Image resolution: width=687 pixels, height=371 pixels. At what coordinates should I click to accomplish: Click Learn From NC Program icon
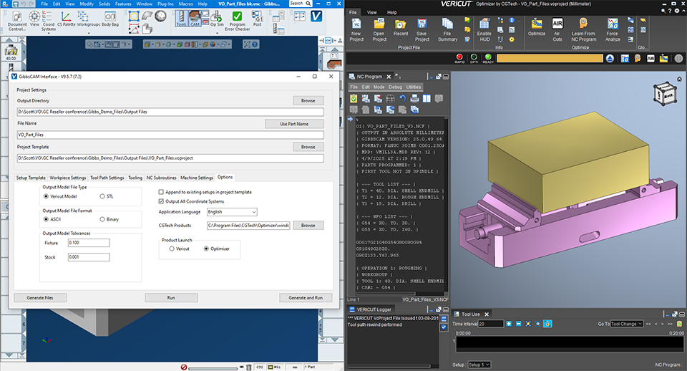(x=584, y=30)
